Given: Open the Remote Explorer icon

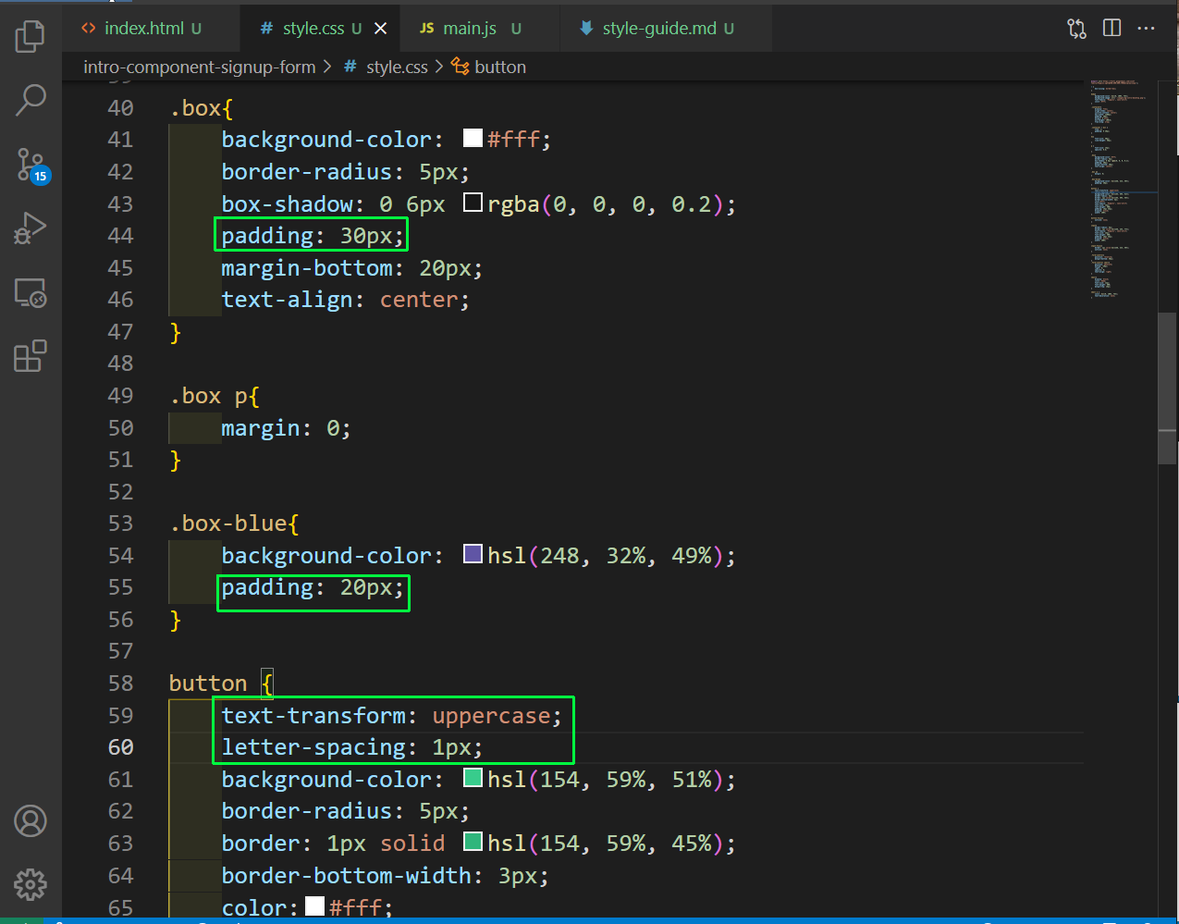Looking at the screenshot, I should [31, 293].
